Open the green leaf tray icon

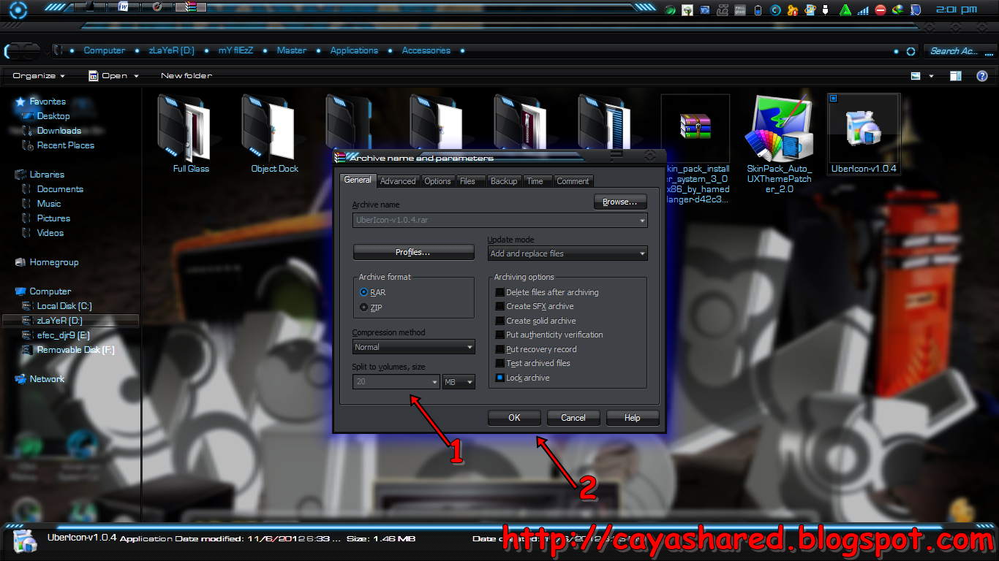click(670, 10)
